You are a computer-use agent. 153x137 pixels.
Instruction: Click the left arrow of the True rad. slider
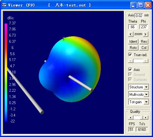tap(131, 61)
